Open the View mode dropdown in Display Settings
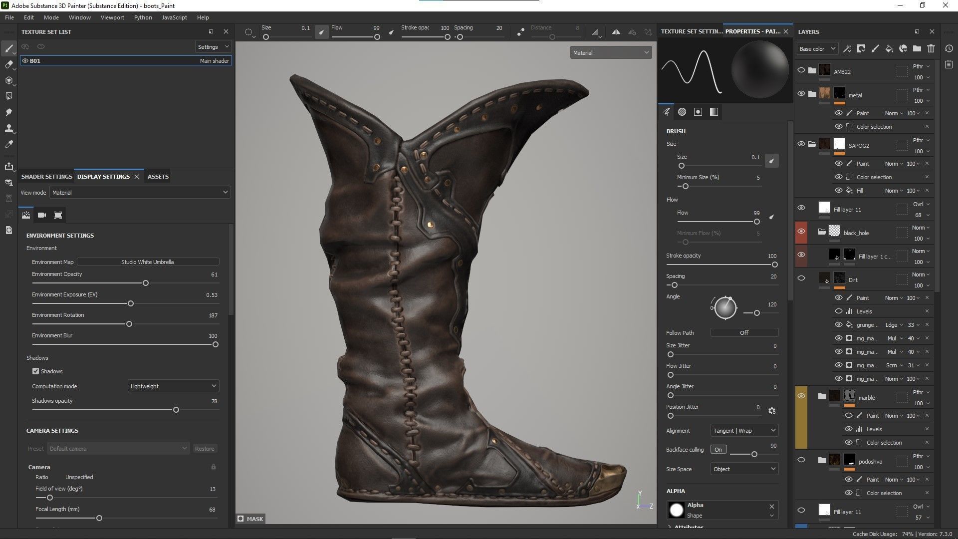 point(140,193)
